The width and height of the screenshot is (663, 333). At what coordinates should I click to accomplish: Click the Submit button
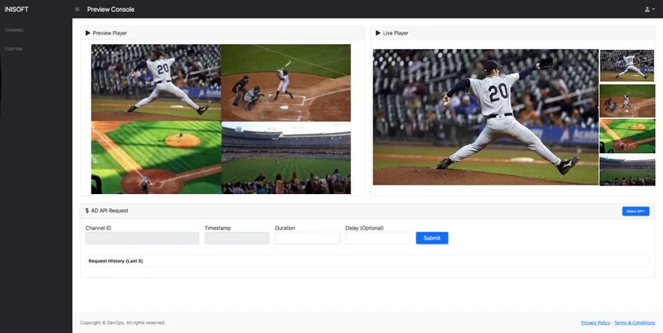(x=432, y=238)
